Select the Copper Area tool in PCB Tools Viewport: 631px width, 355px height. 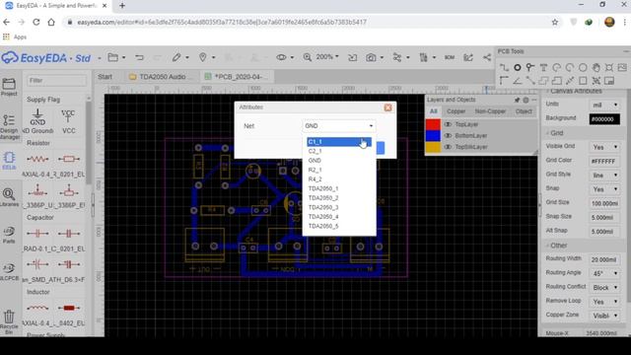(x=543, y=81)
